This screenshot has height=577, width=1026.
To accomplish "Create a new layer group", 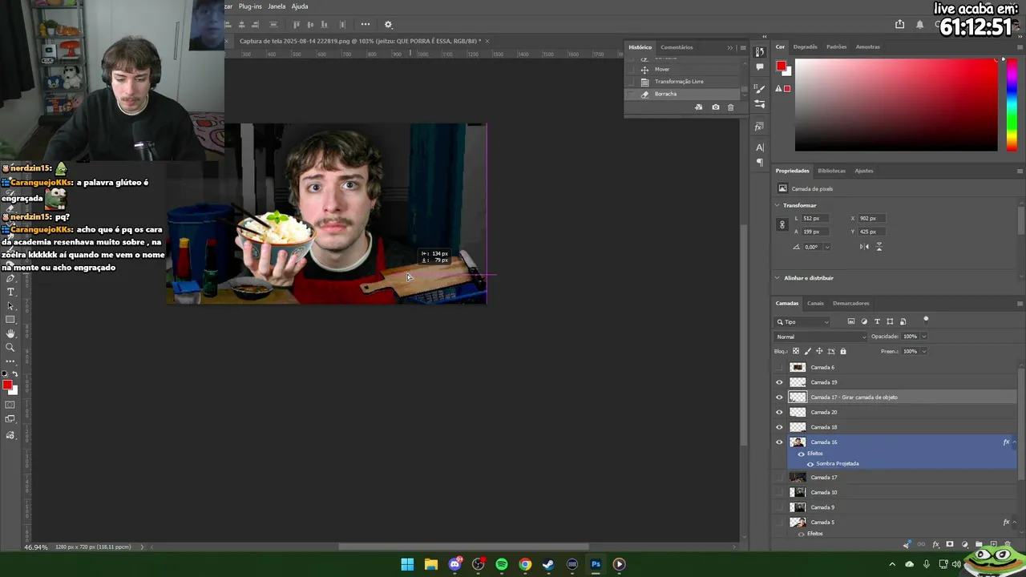I will (979, 545).
